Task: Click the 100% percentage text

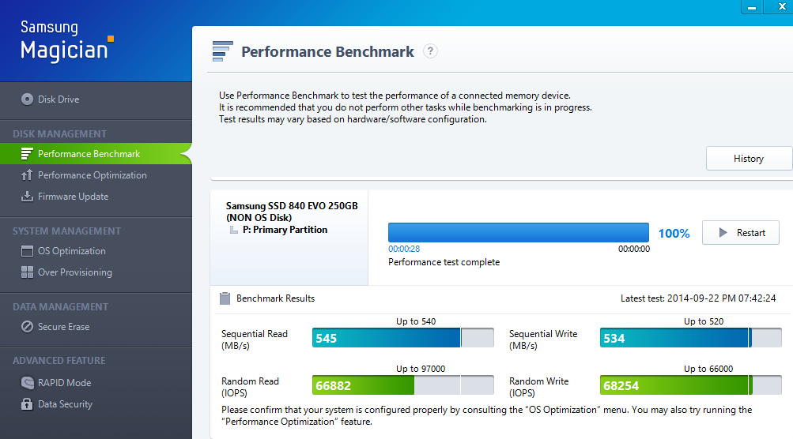Action: pos(674,234)
